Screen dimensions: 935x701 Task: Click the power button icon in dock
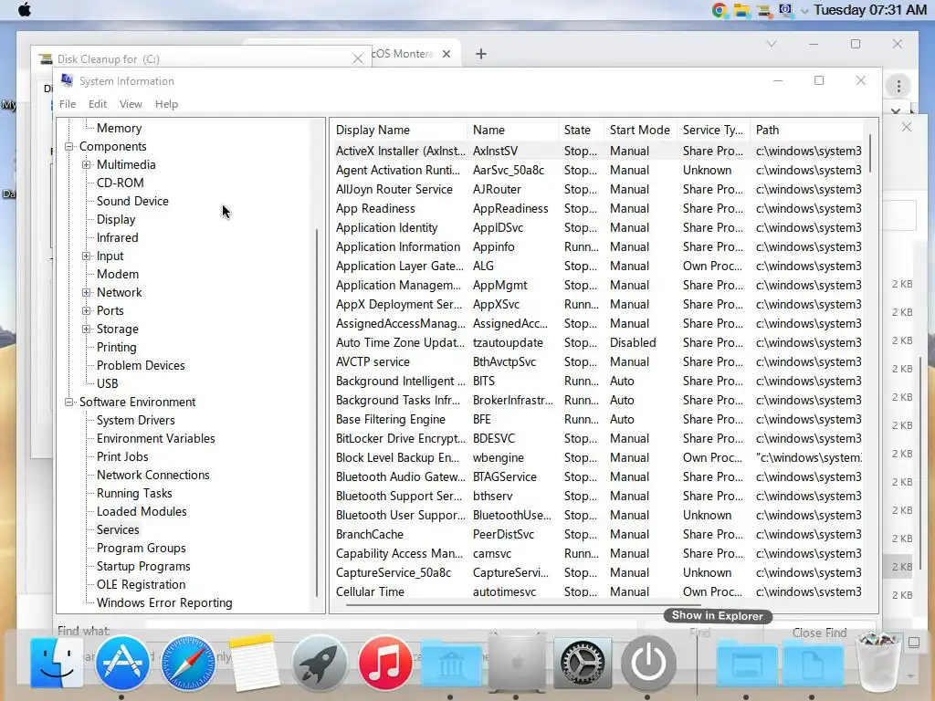[648, 663]
